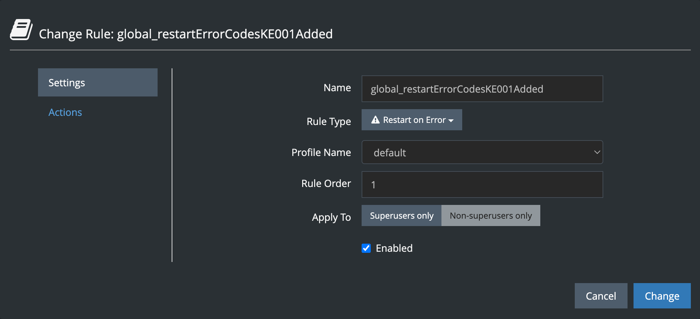Focus the Name input field
Image resolution: width=700 pixels, height=319 pixels.
[x=482, y=89]
